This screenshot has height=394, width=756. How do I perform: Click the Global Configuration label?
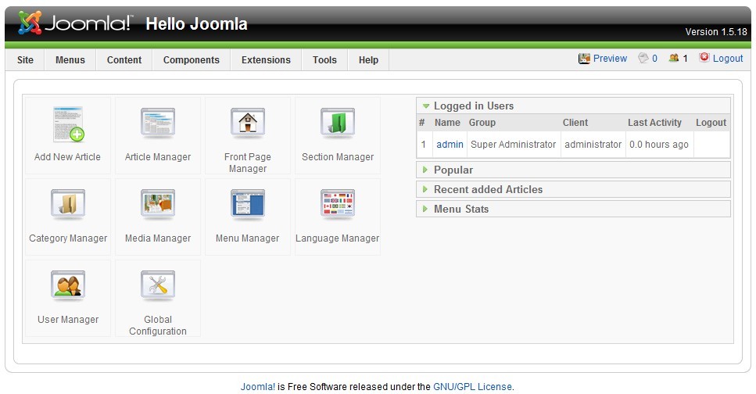click(158, 325)
